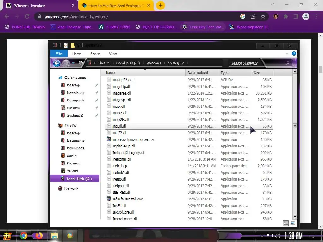Sort by the Date modified column header
323x242 pixels.
[x=202, y=73]
